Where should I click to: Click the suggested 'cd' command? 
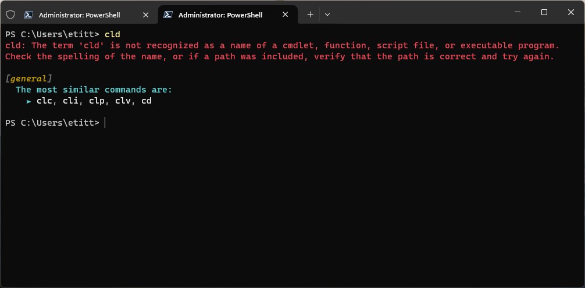[x=147, y=101]
